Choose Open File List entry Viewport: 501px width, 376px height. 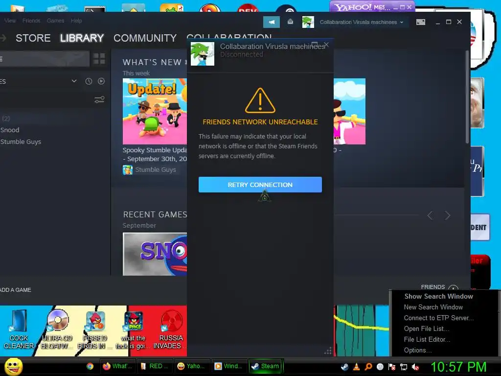pos(427,329)
